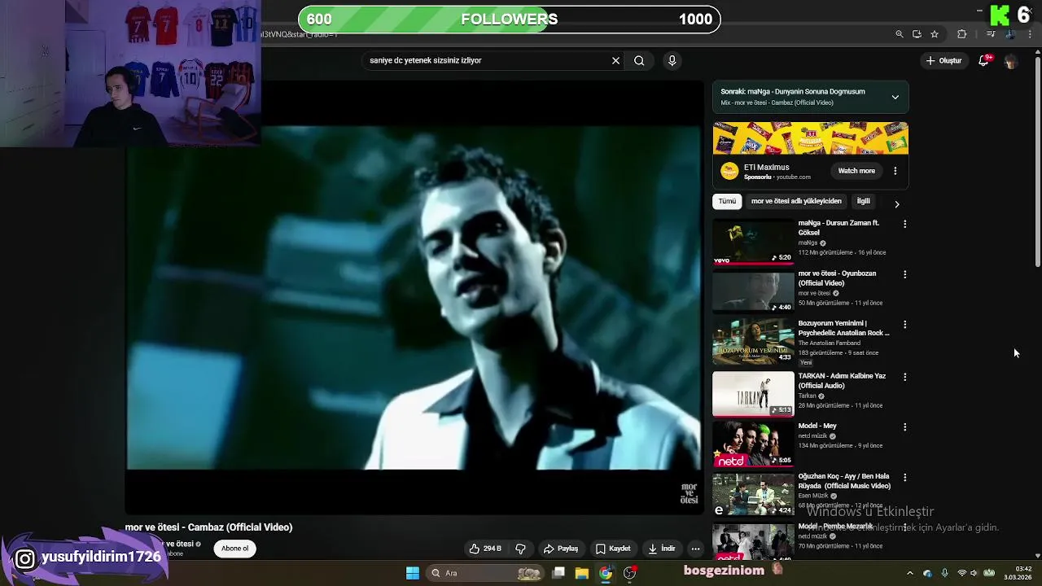This screenshot has width=1042, height=586.
Task: Click the search magnifier button
Action: [639, 60]
